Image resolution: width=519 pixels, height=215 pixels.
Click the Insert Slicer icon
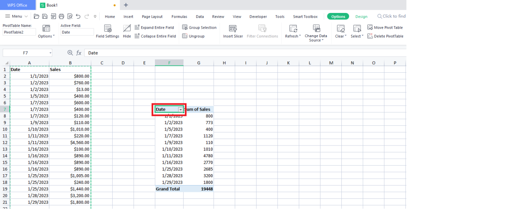233,29
